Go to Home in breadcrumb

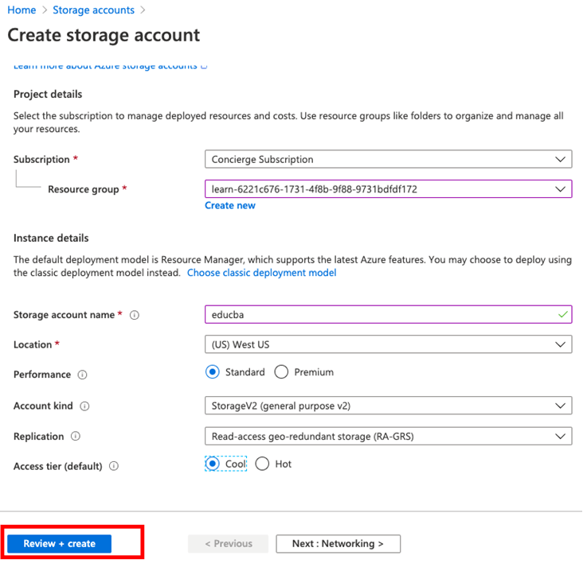click(22, 10)
